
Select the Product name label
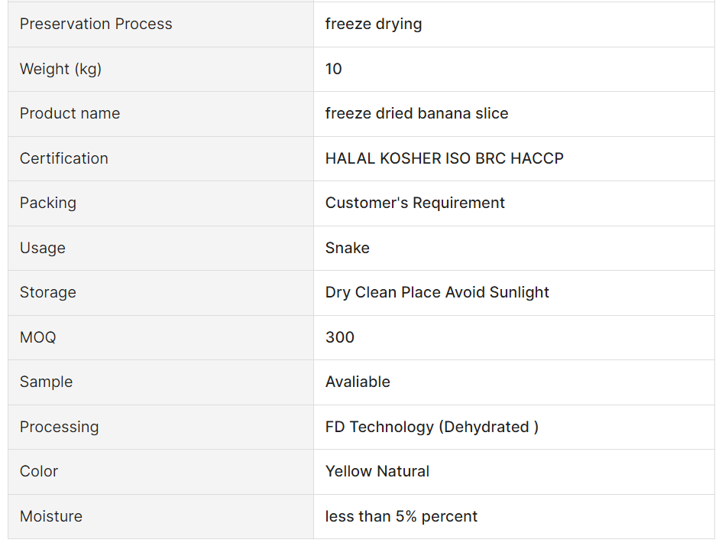click(70, 114)
